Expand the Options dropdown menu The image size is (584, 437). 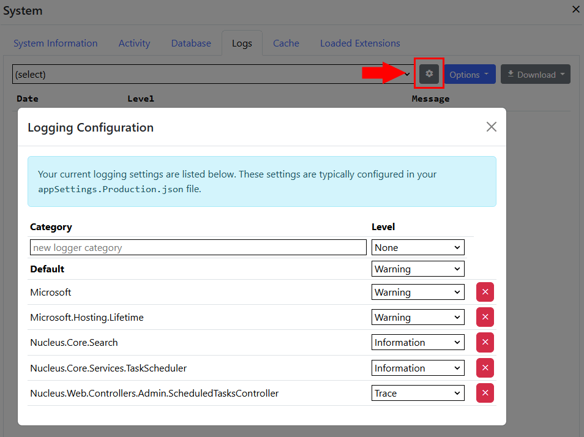point(470,73)
